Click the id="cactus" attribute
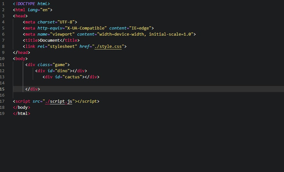 tap(68, 77)
